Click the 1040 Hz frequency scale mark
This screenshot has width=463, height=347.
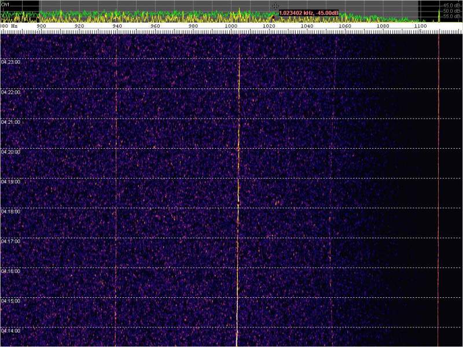(307, 26)
